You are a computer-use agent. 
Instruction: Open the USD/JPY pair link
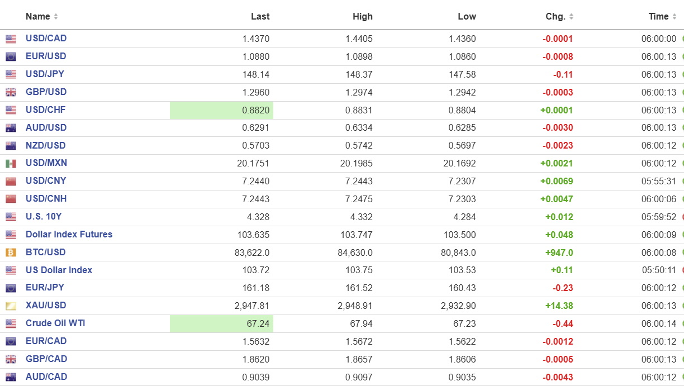click(x=45, y=74)
